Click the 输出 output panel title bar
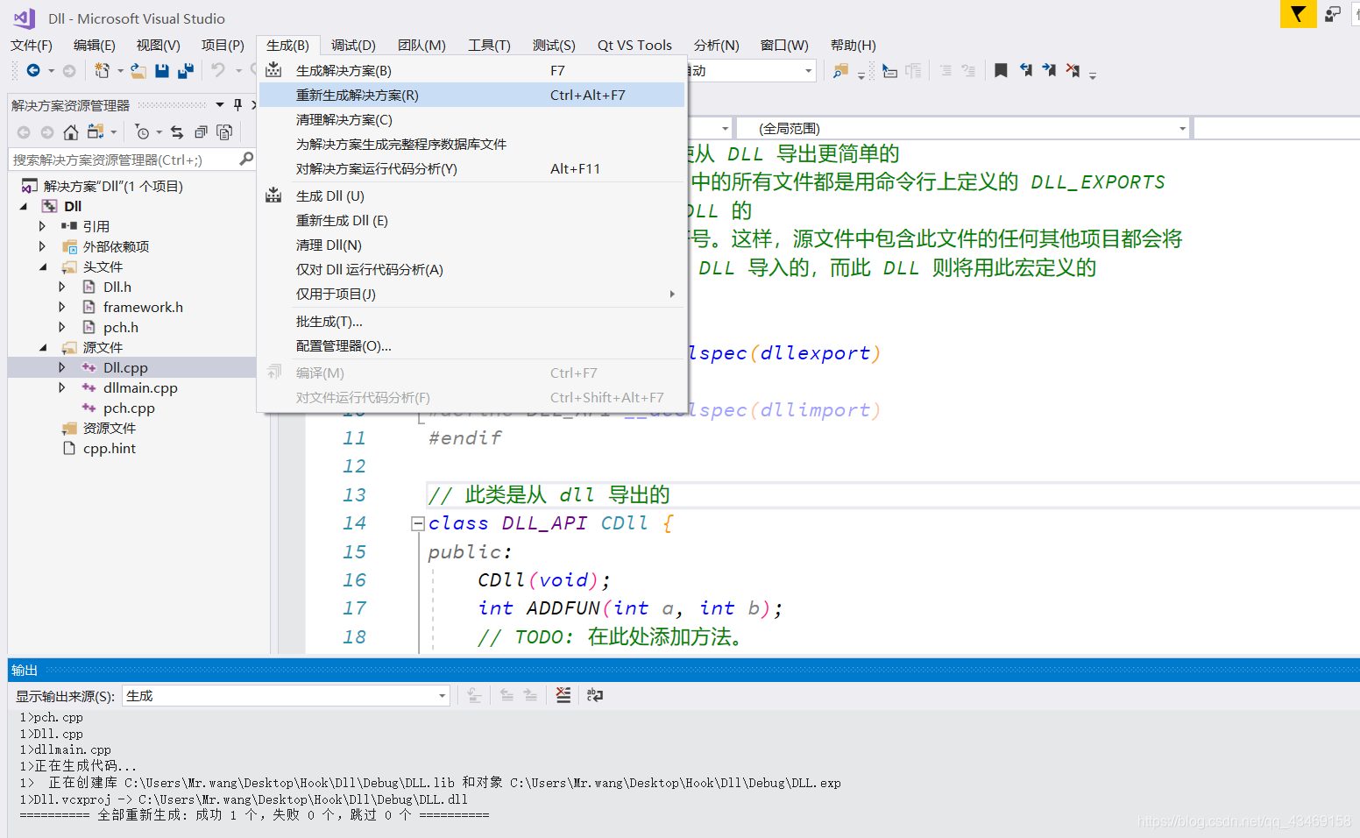 pyautogui.click(x=684, y=670)
